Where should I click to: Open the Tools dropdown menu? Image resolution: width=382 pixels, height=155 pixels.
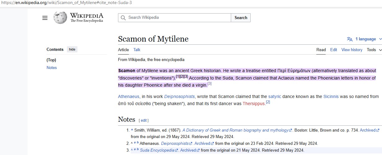(x=374, y=50)
